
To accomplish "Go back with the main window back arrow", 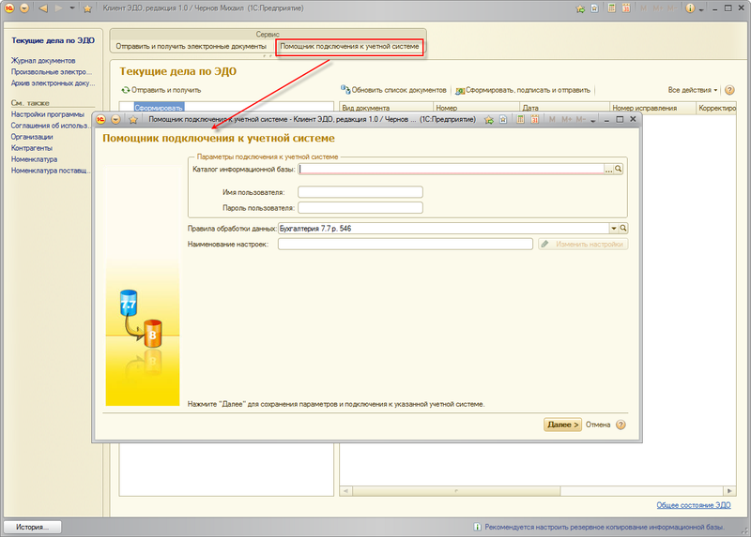I will pos(43,8).
